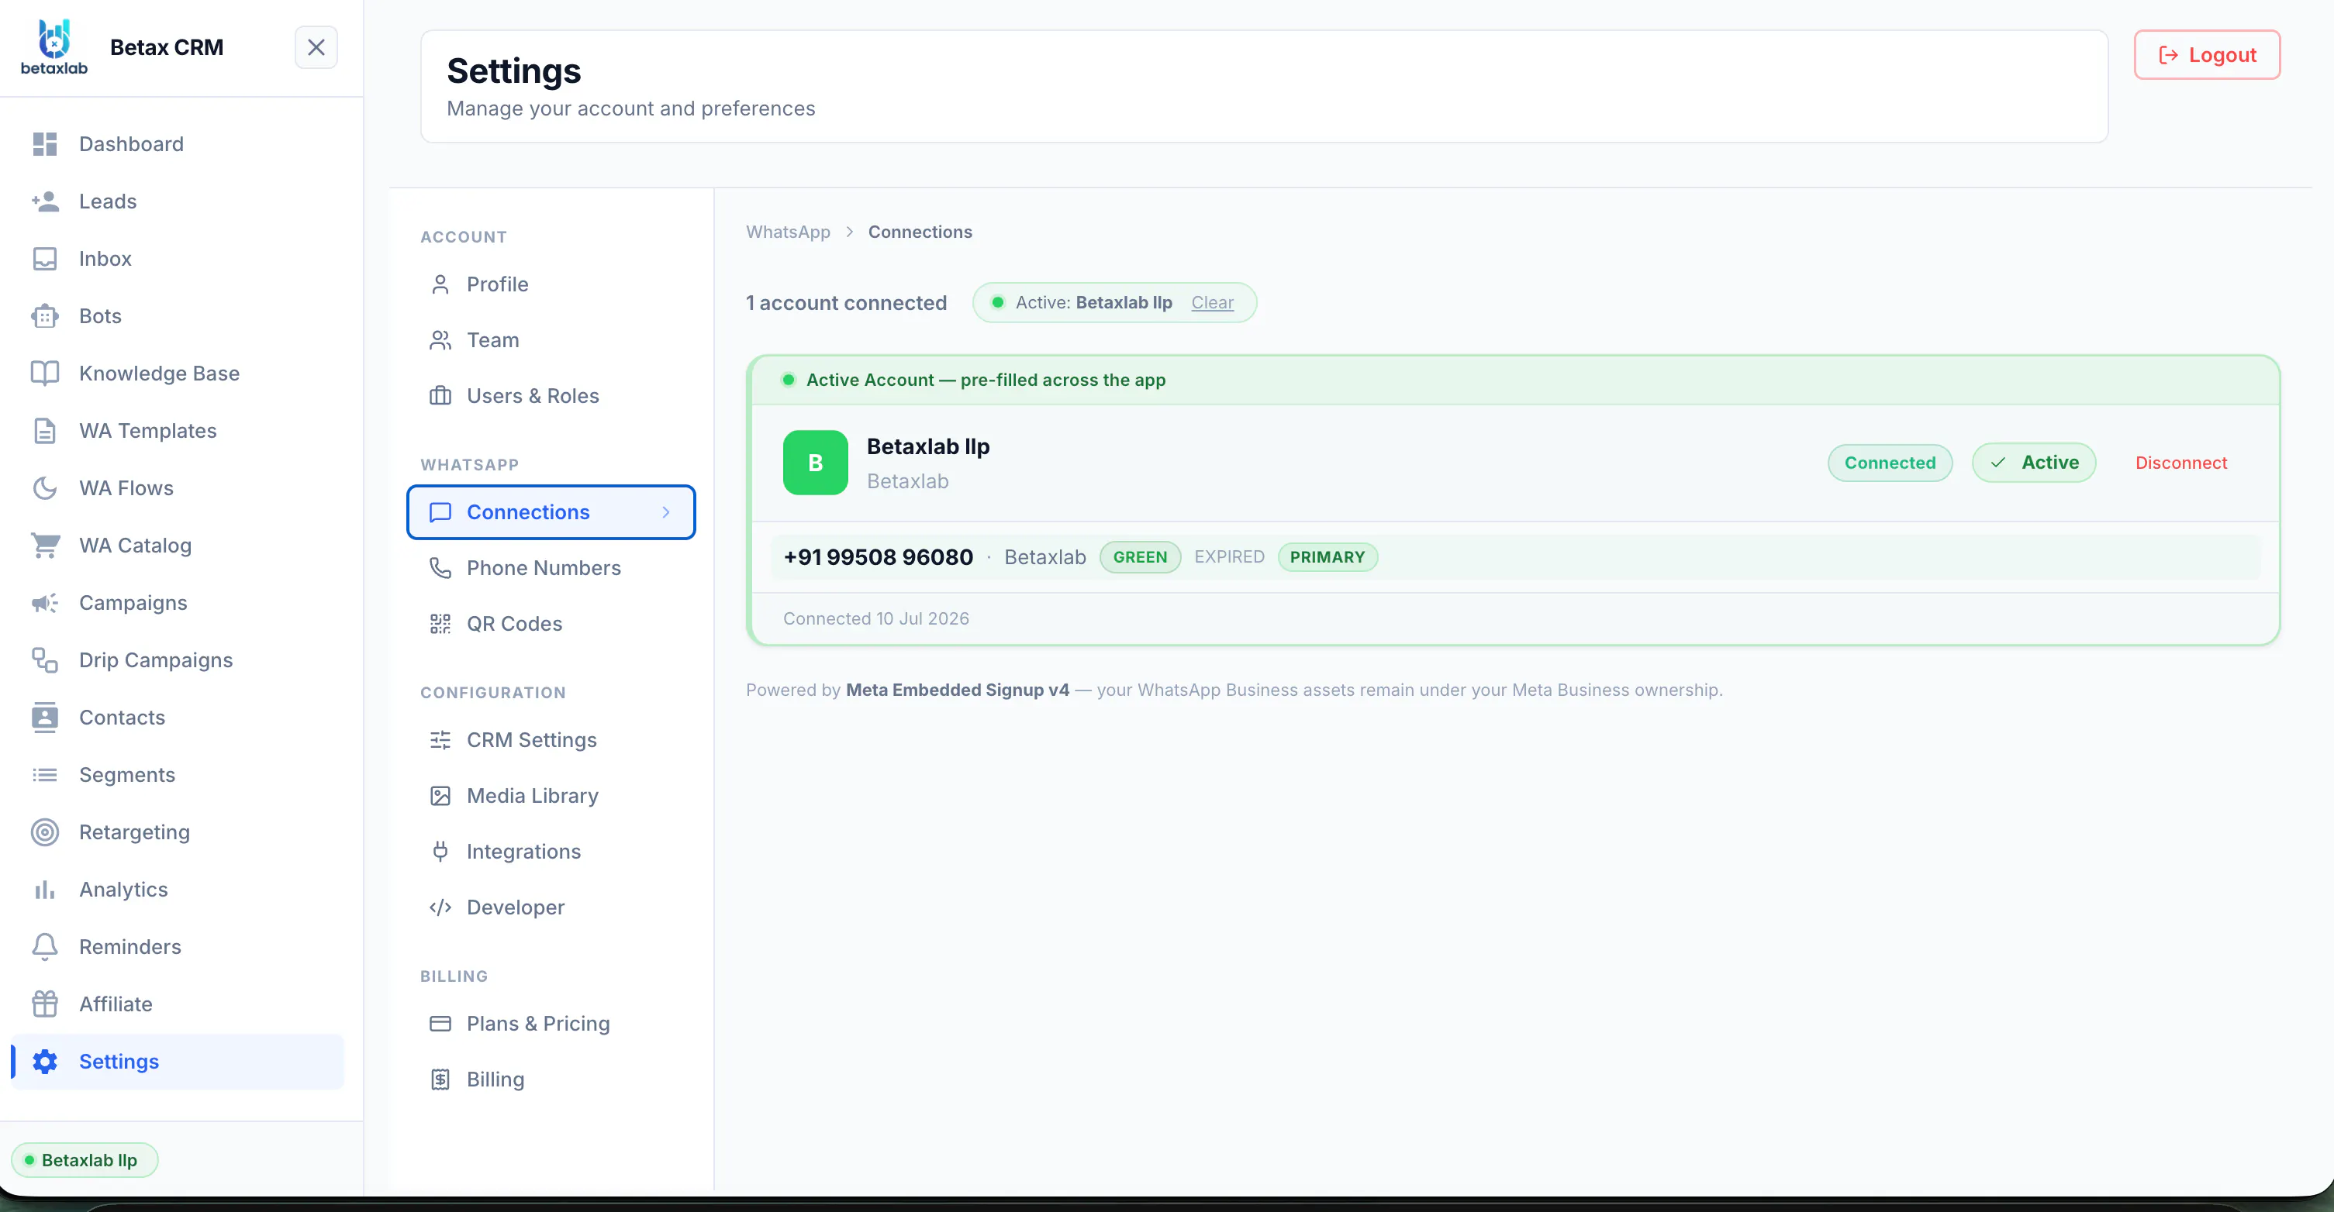The image size is (2334, 1212).
Task: Open the Dashboard grid icon
Action: [44, 144]
